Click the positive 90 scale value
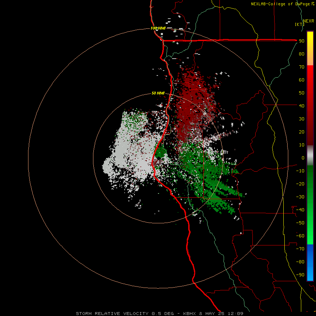 click(x=302, y=41)
